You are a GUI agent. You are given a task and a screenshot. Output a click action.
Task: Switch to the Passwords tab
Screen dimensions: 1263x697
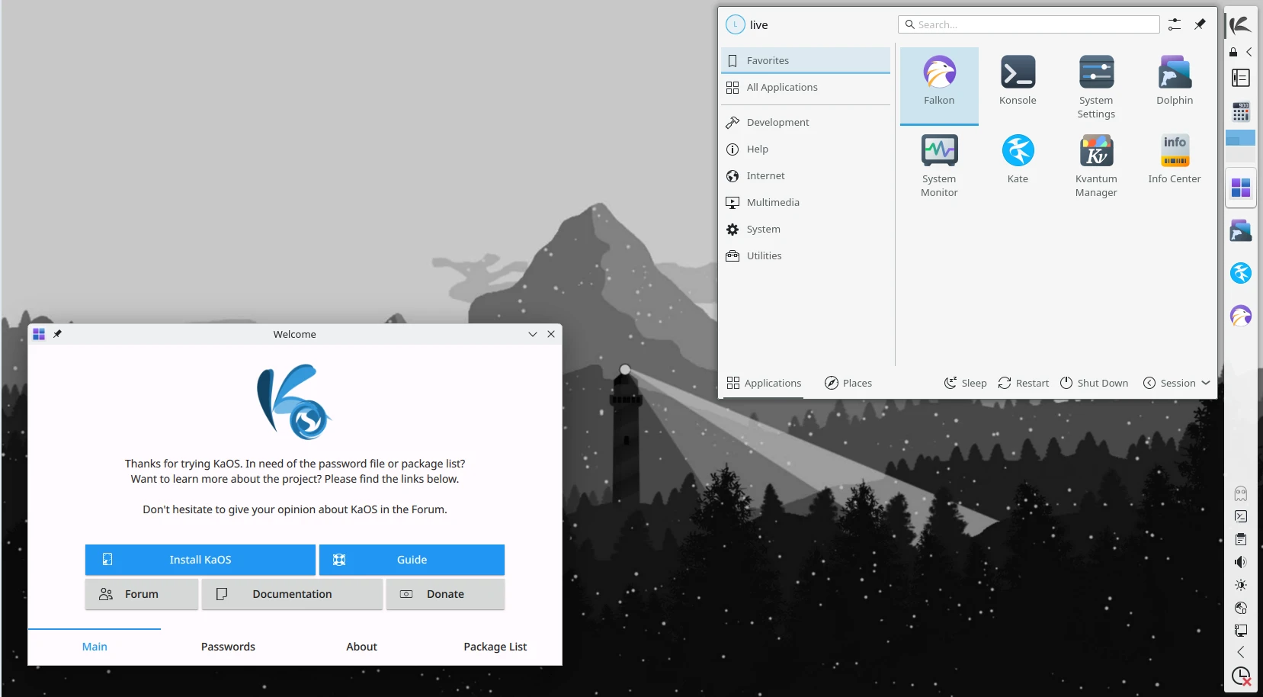click(227, 646)
